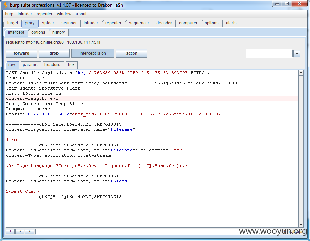Image resolution: width=310 pixels, height=241 pixels.
Task: Switch to the headers view tab
Action: tap(52, 65)
